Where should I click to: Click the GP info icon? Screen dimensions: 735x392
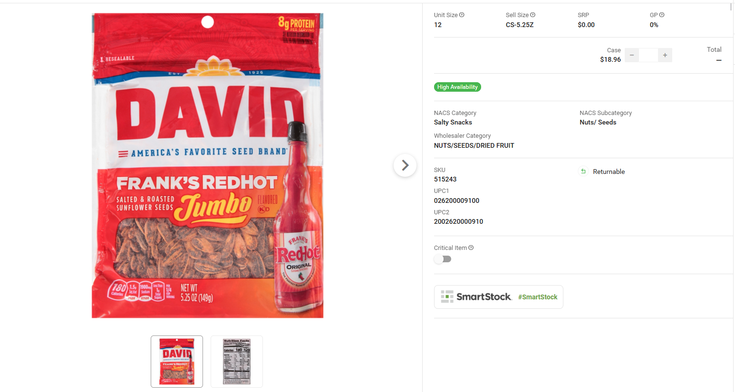click(x=662, y=15)
